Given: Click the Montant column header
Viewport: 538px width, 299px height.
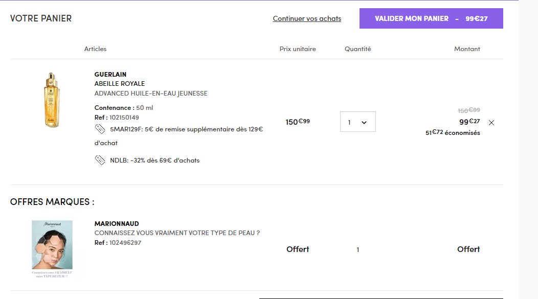Looking at the screenshot, I should 467,49.
